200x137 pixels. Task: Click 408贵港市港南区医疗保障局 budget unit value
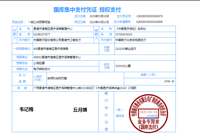[x=51, y=49]
